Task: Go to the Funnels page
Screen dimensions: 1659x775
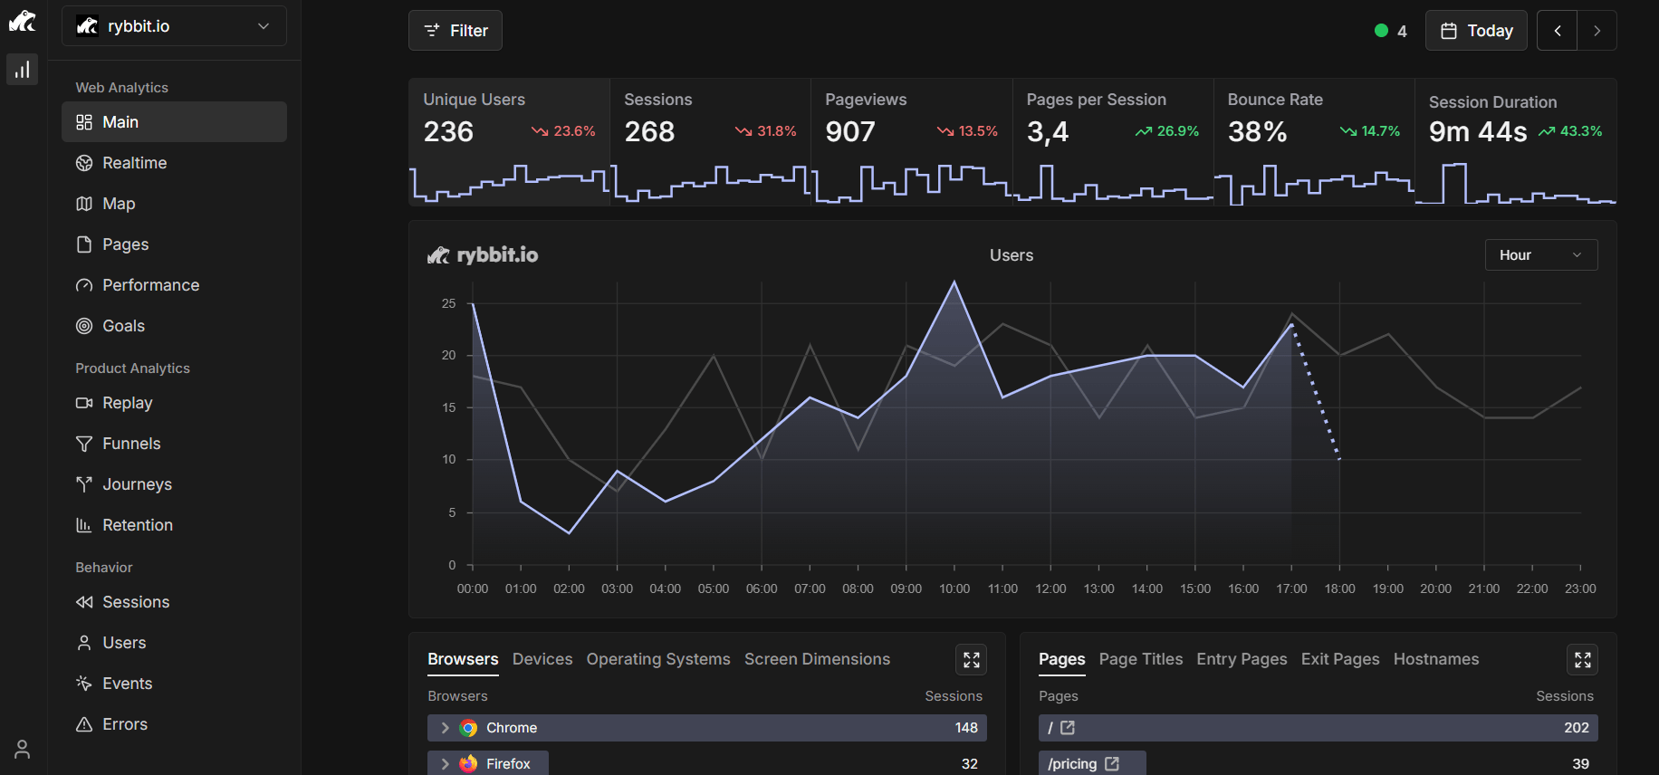Action: [x=130, y=444]
